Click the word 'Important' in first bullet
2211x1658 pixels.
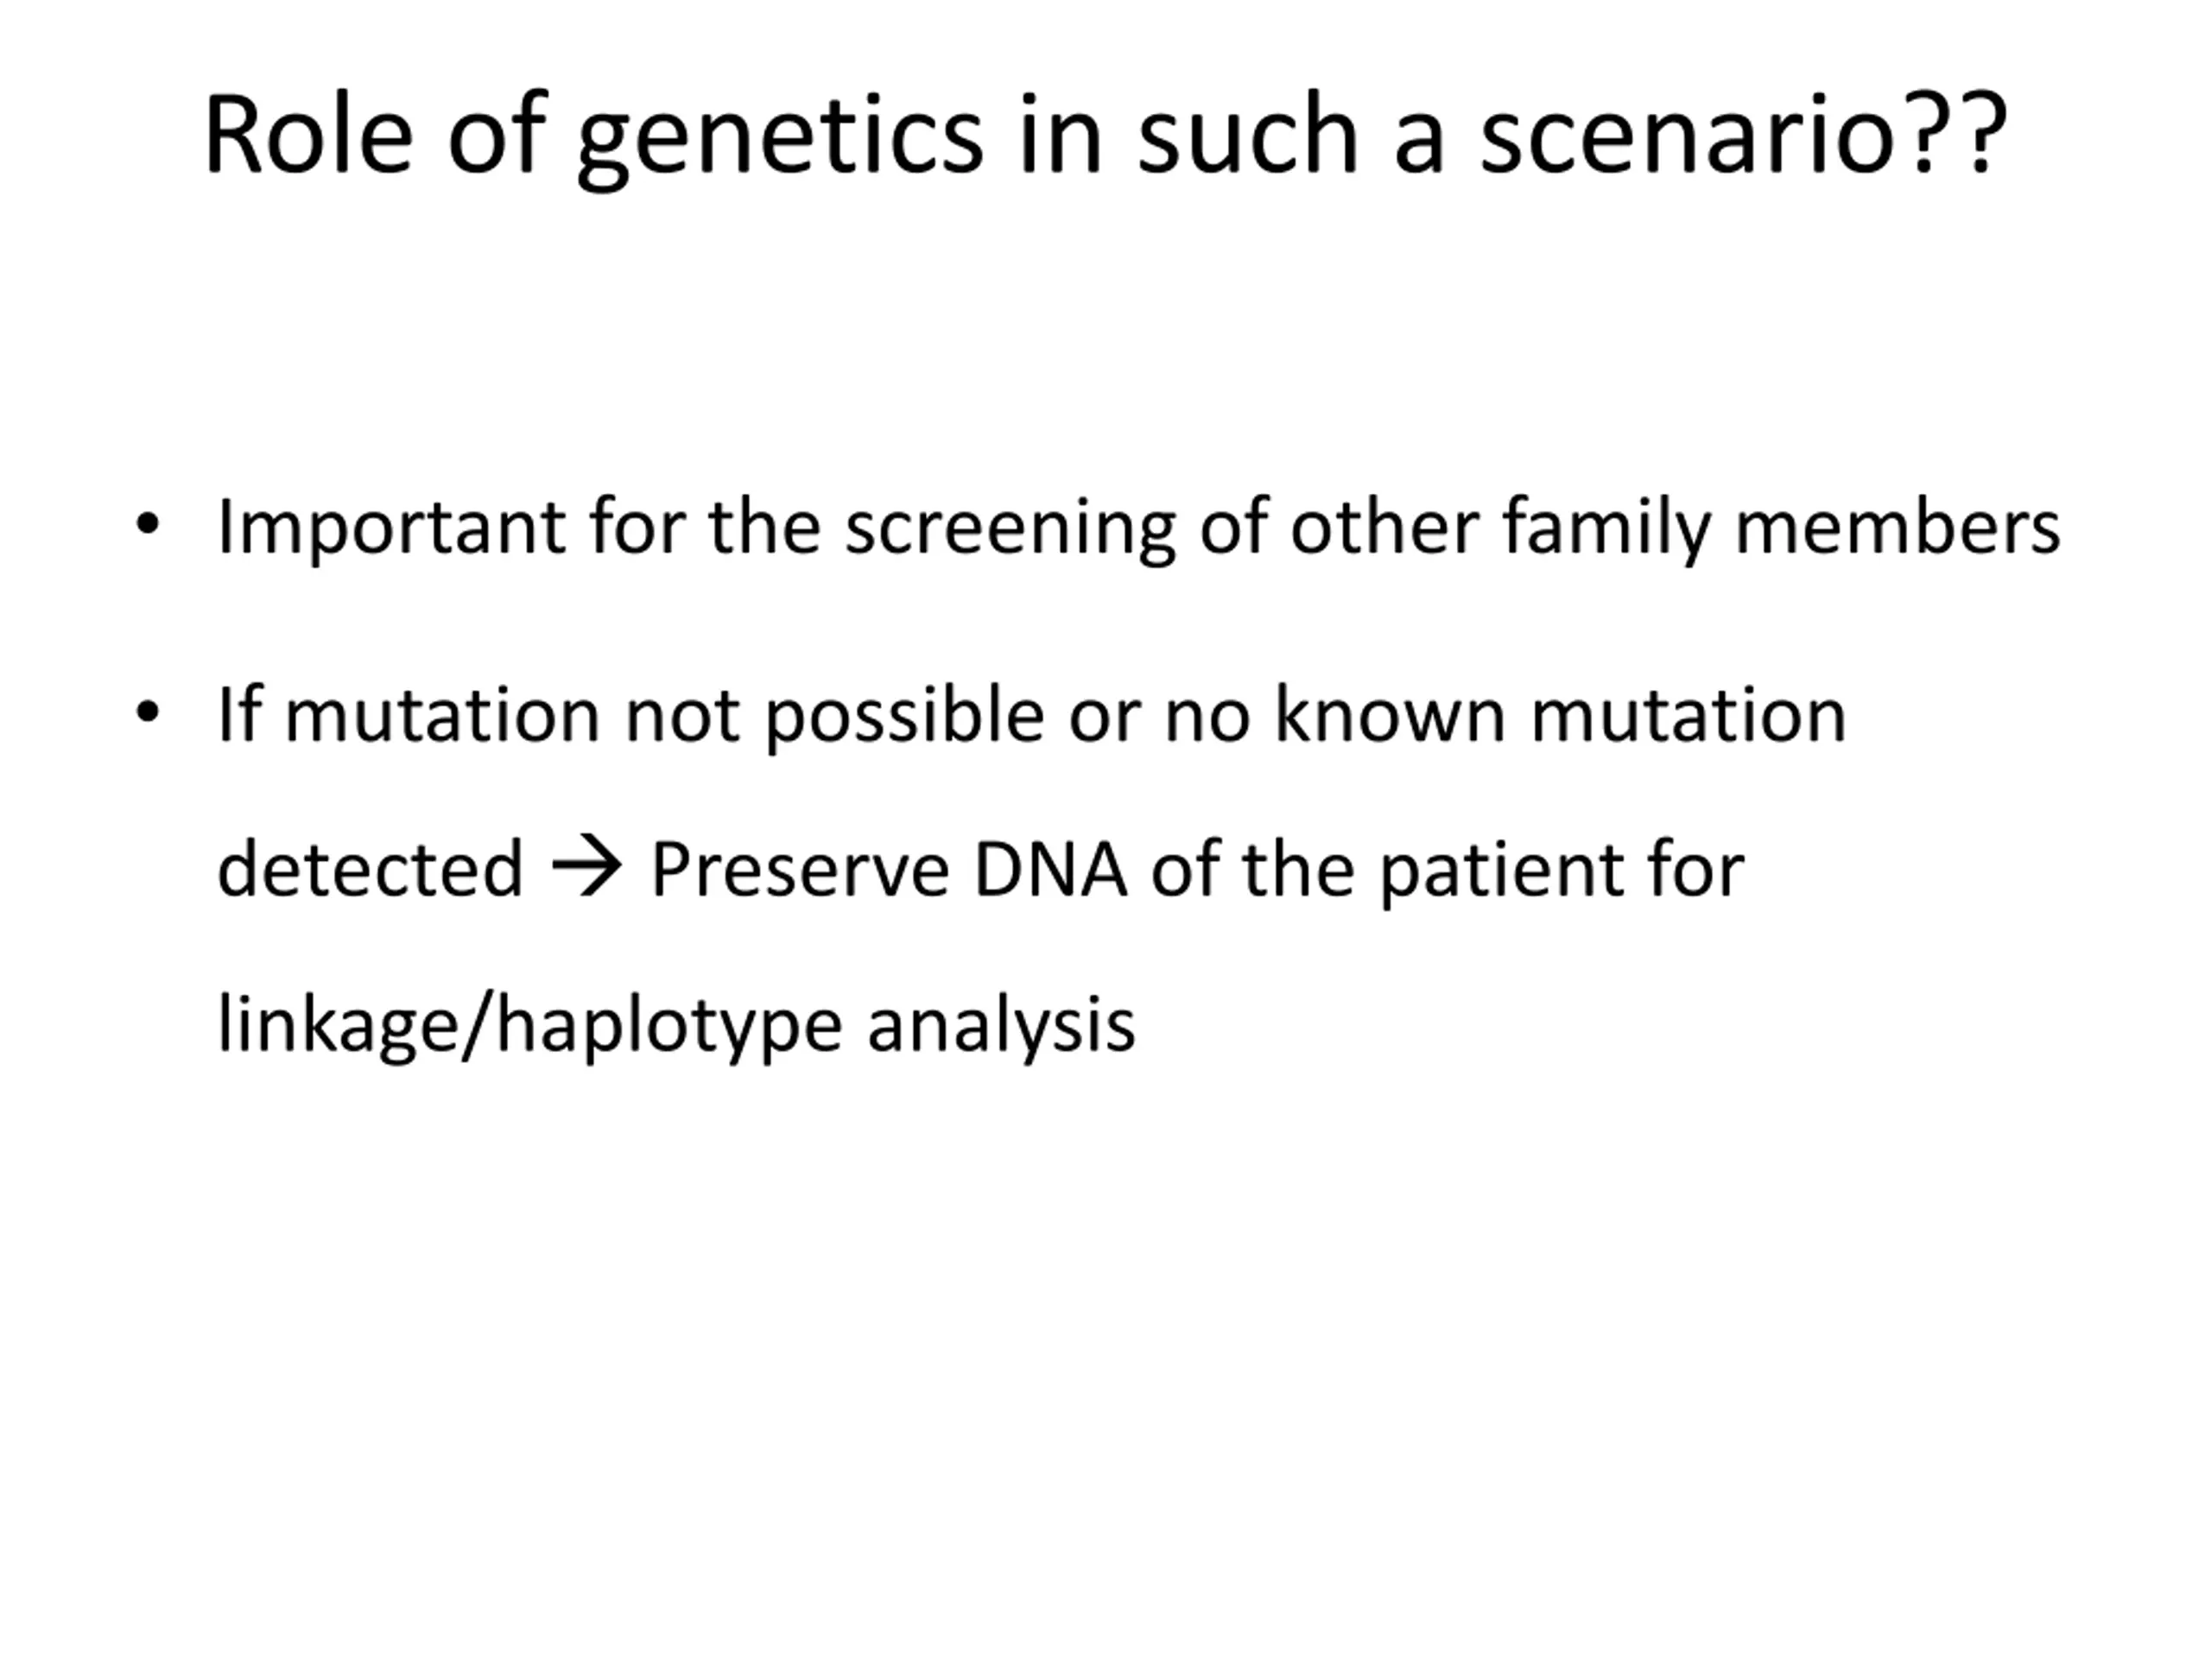(x=391, y=528)
